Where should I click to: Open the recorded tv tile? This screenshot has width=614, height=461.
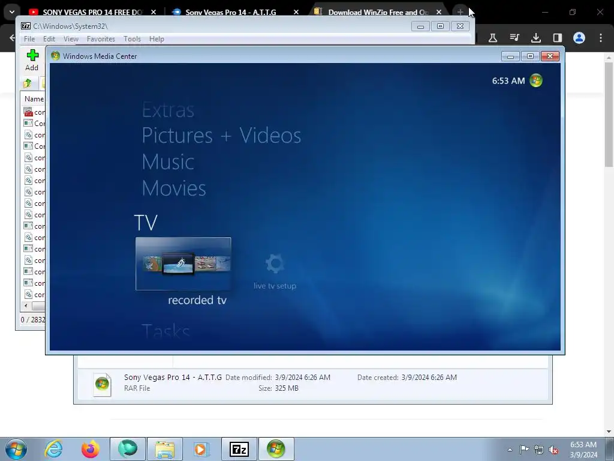[183, 264]
